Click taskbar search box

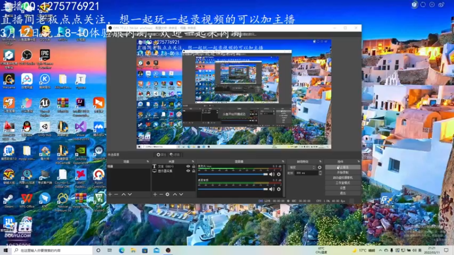point(52,250)
